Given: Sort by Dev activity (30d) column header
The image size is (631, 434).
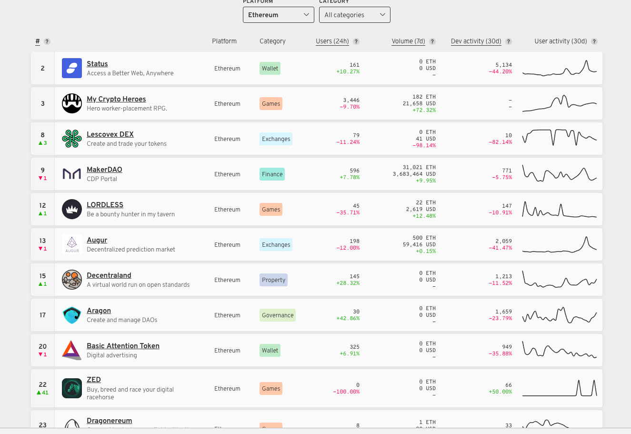Looking at the screenshot, I should pyautogui.click(x=476, y=41).
